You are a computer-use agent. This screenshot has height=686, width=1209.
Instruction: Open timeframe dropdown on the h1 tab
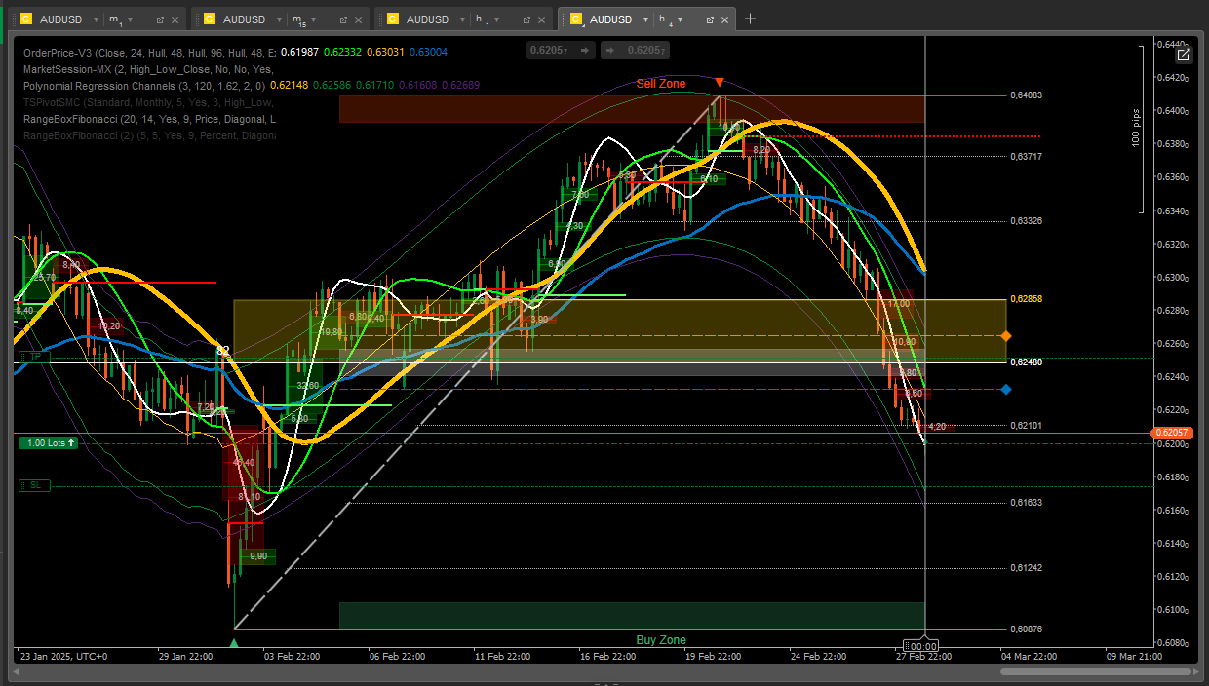pyautogui.click(x=497, y=19)
